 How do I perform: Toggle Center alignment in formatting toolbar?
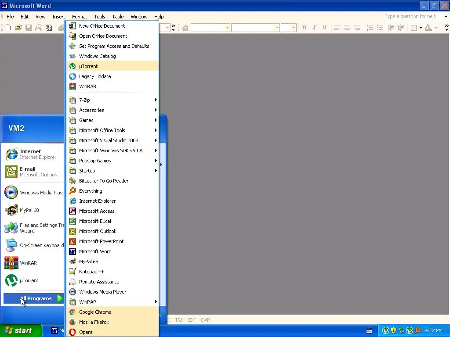347,28
